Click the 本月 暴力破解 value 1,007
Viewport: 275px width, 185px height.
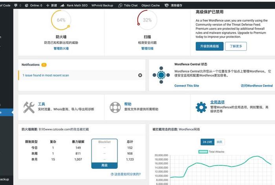pyautogui.click(x=78, y=159)
